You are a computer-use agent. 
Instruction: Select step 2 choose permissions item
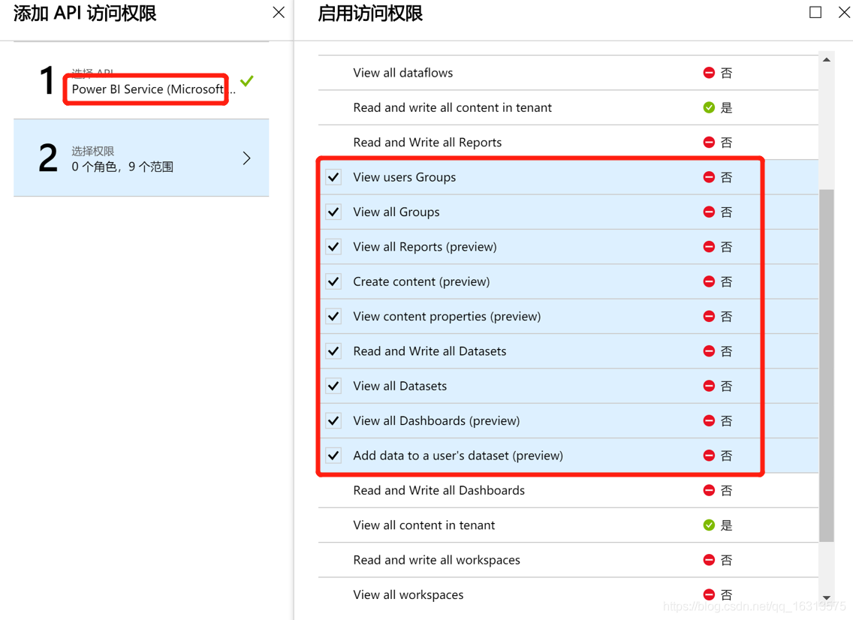tap(141, 158)
